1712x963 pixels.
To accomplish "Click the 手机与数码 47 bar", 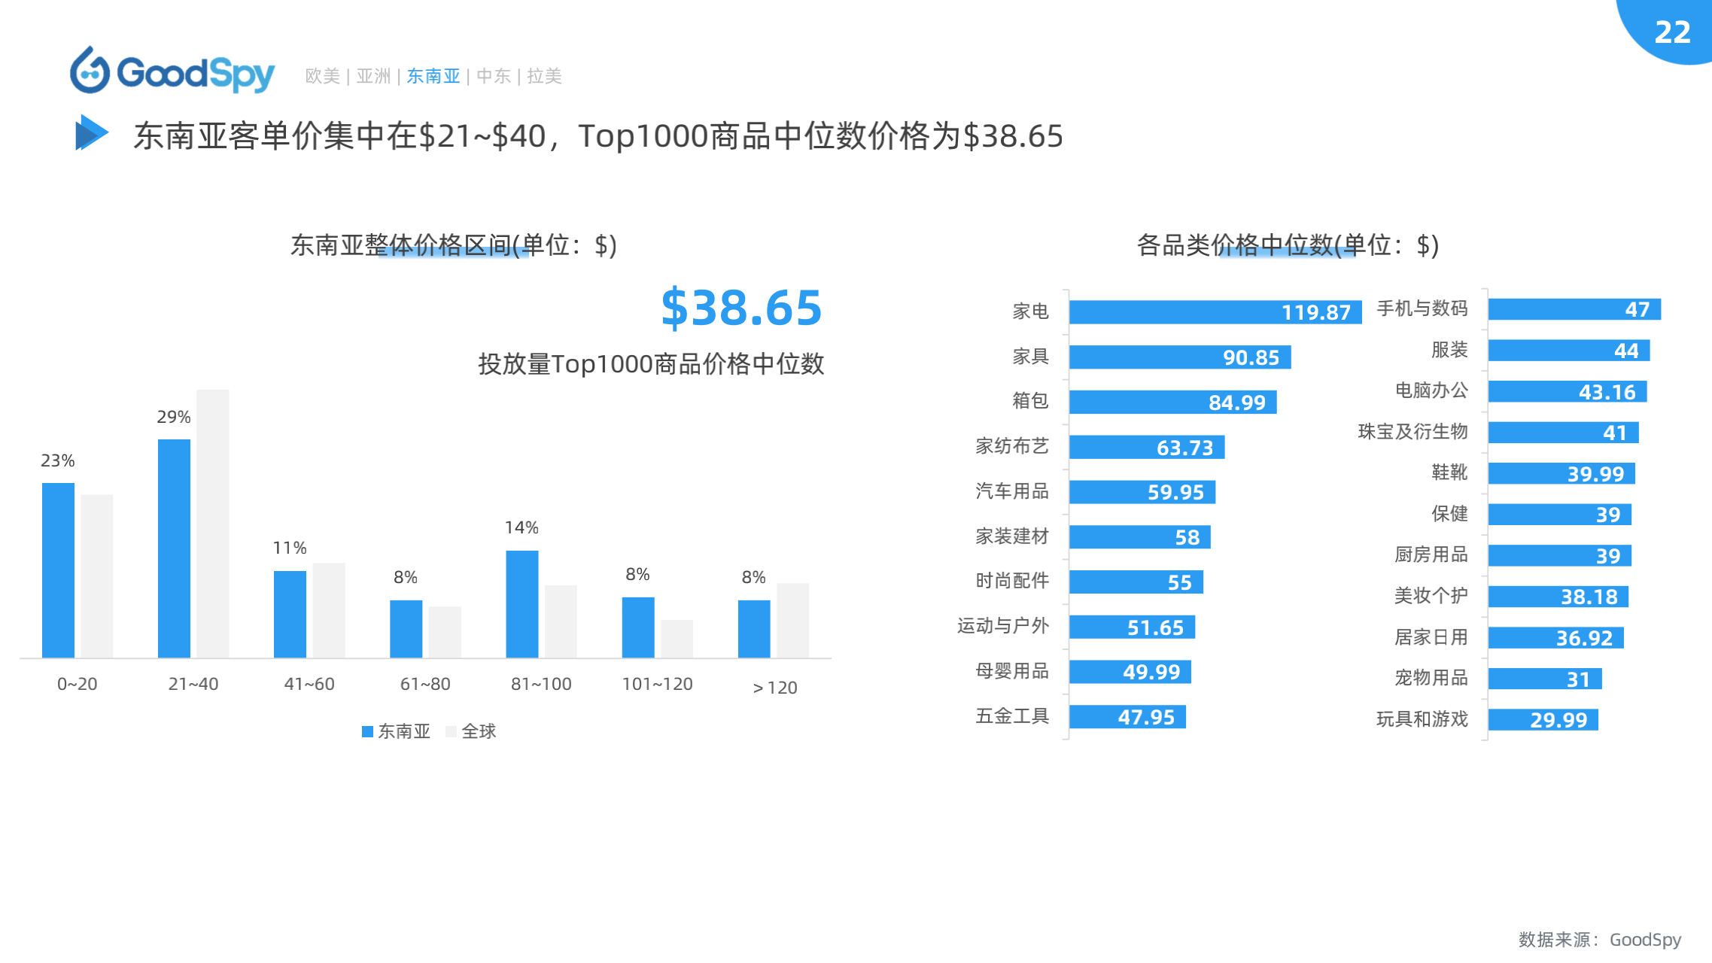I will tap(1574, 309).
